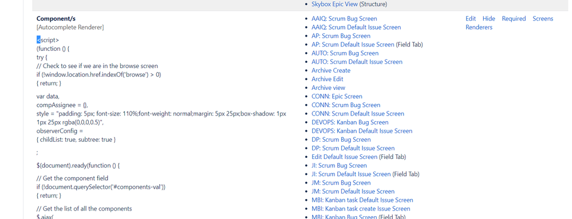The image size is (572, 219).
Task: Mark the Component/s field as Required
Action: coord(514,19)
